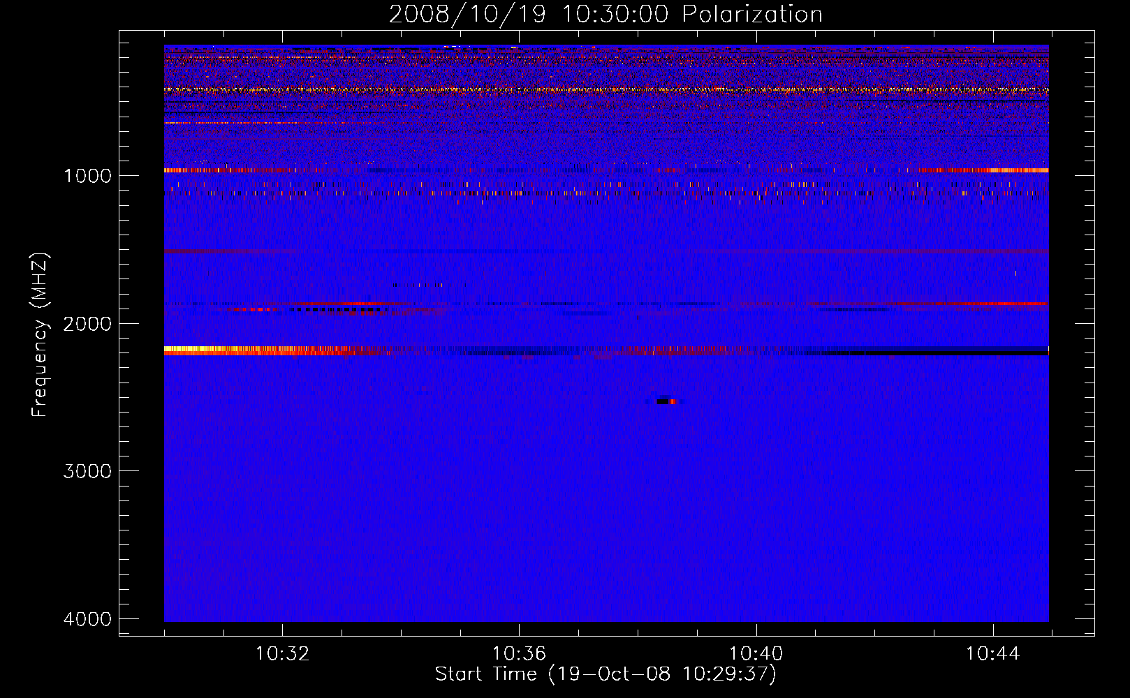Click the 10:32 time tick label
Image resolution: width=1130 pixels, height=698 pixels.
282,654
